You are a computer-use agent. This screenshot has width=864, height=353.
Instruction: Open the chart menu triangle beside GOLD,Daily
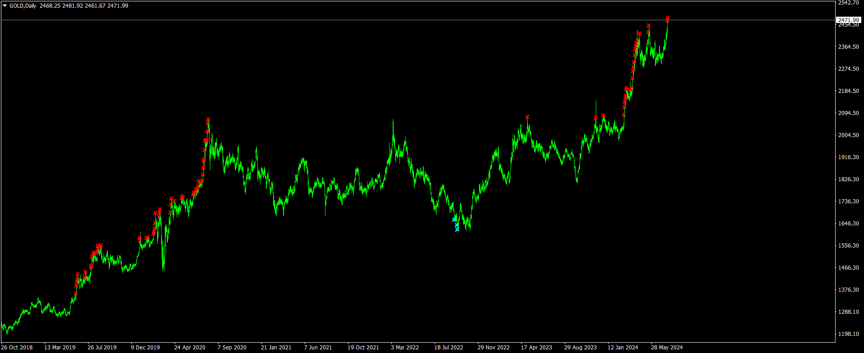(5, 6)
